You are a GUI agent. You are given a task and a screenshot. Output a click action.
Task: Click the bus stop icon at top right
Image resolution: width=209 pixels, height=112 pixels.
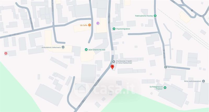[x=192, y=10]
